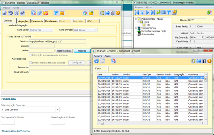The width and height of the screenshot is (214, 135).
Task: Open Arquivo menu in PD4000 window
Action: point(139,7)
